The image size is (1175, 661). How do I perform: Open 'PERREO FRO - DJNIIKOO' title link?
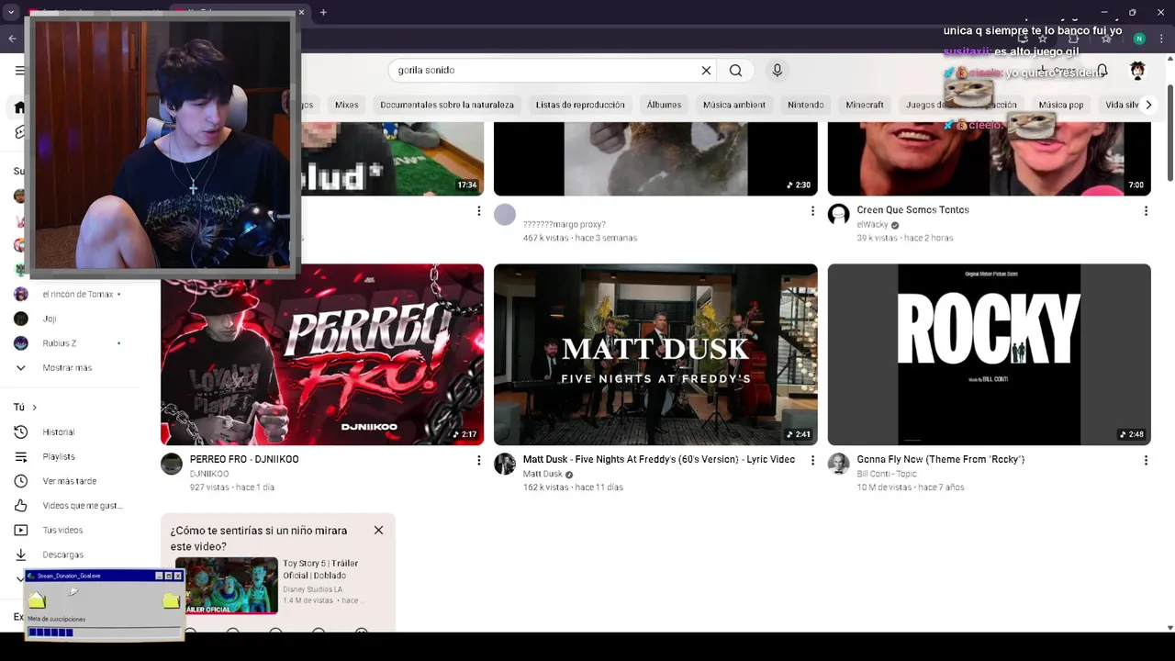[244, 460]
